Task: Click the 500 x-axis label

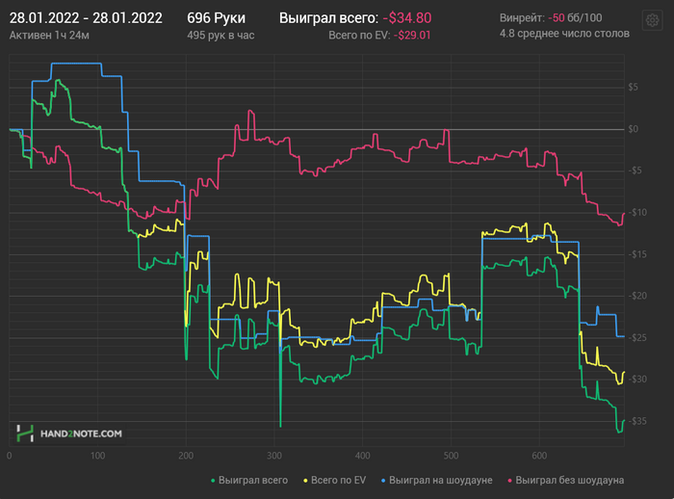Action: pos(451,456)
